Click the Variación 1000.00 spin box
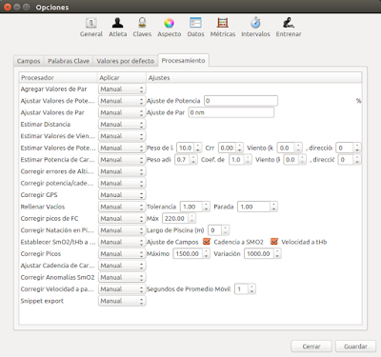The image size is (381, 357). tap(262, 254)
